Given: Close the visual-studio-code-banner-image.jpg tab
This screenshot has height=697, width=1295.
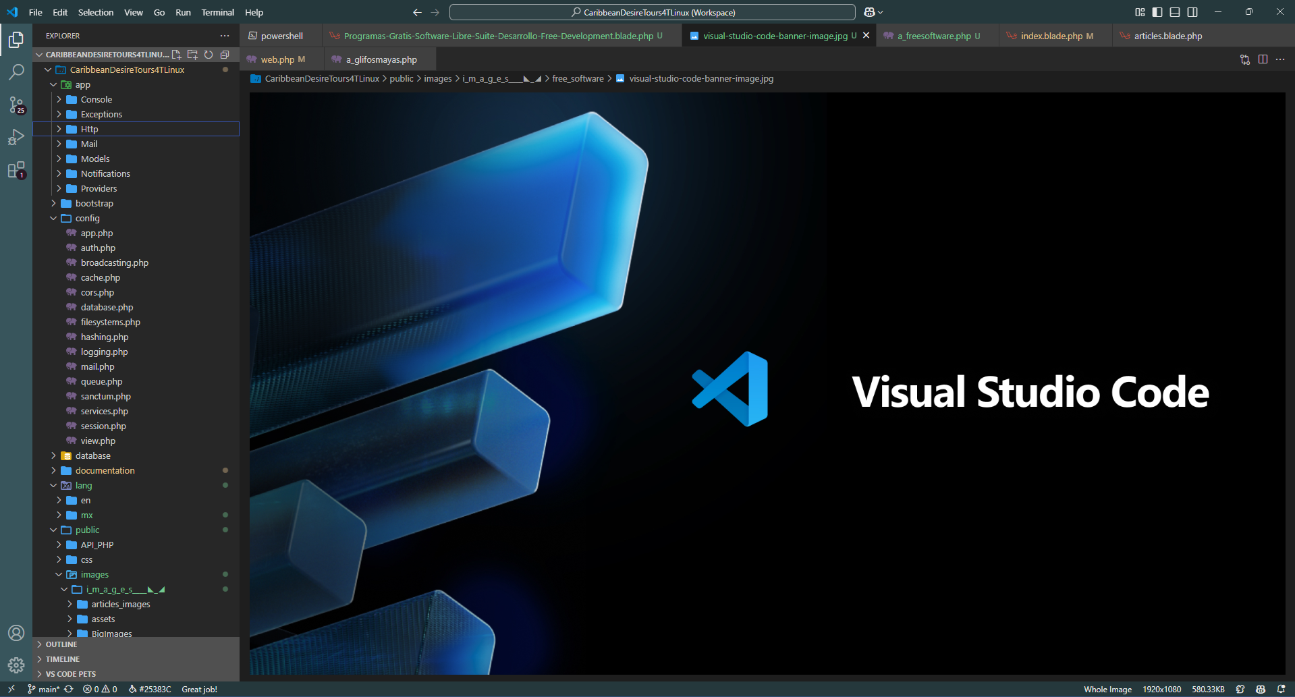Looking at the screenshot, I should click(x=866, y=36).
